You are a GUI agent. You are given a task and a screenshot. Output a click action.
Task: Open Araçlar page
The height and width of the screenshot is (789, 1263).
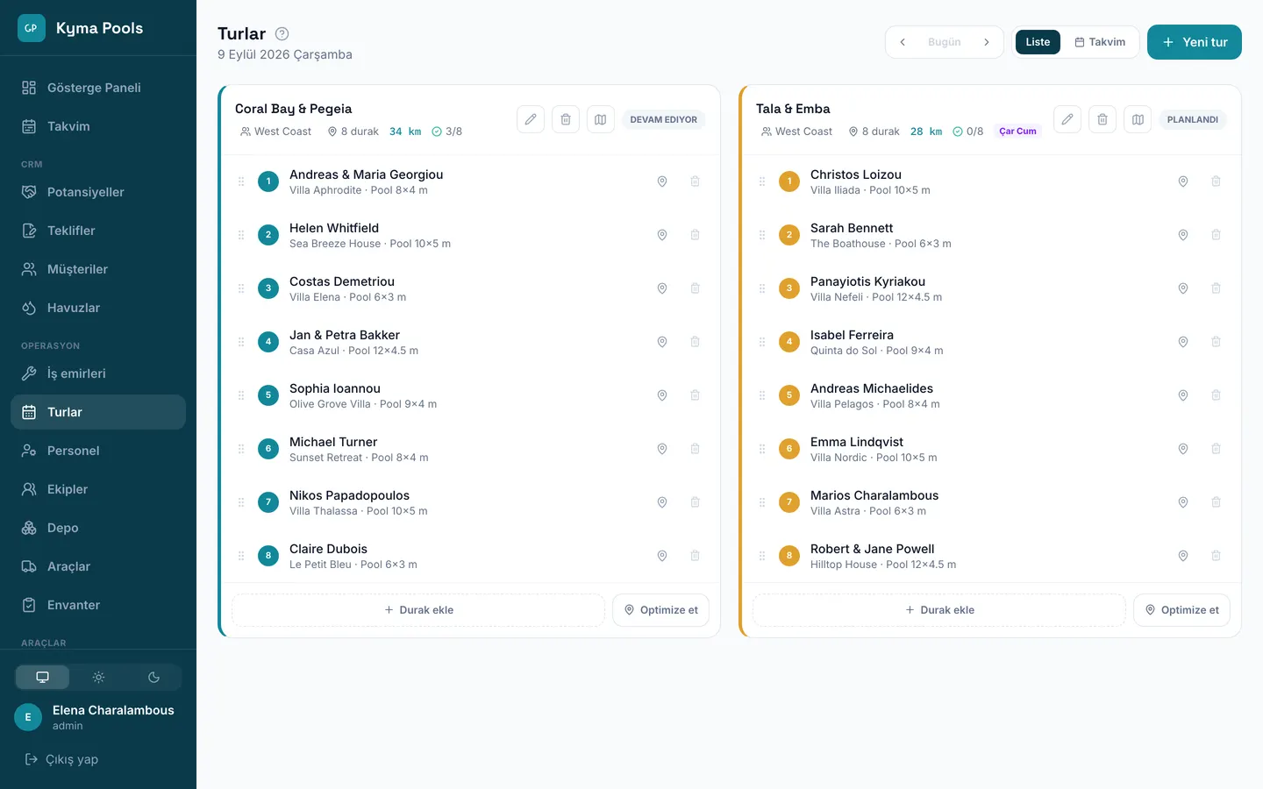[x=98, y=566]
